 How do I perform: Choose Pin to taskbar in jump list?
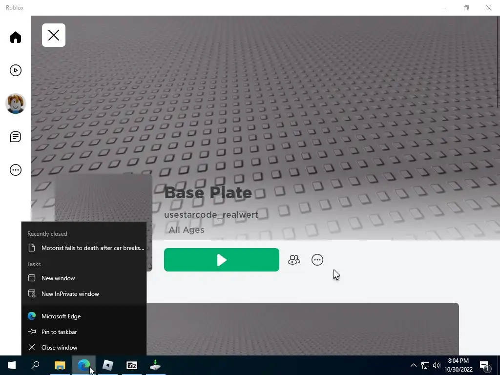click(84, 332)
